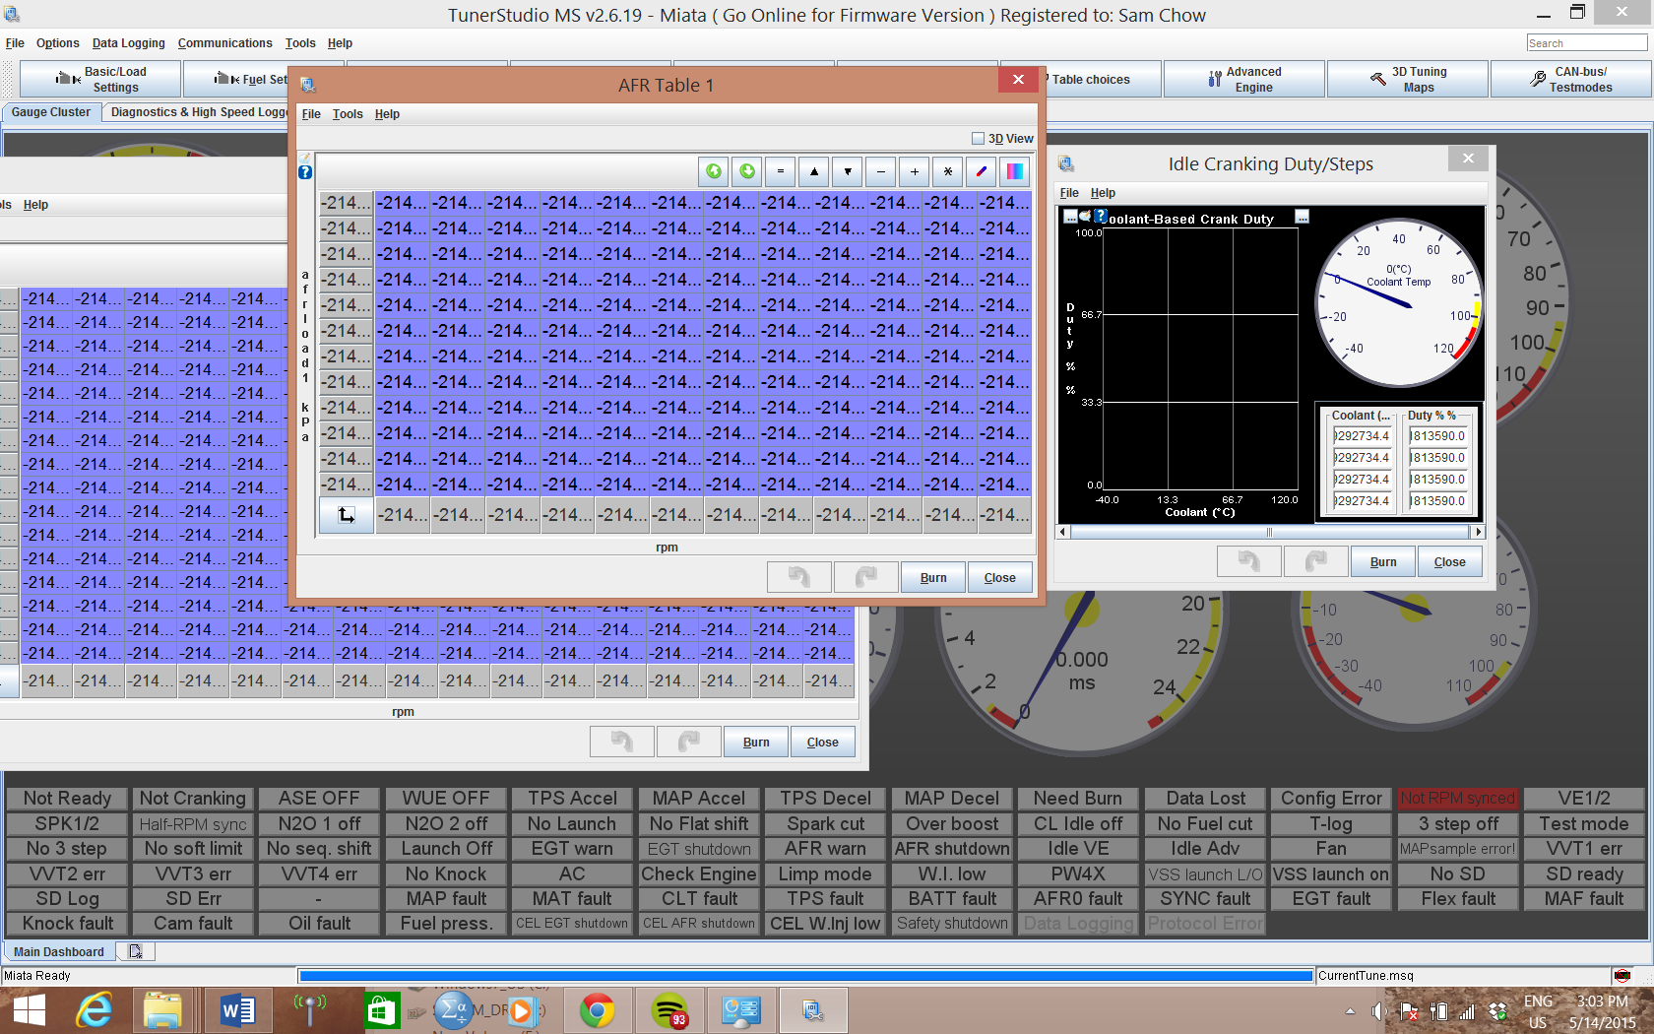Click Burn button in Idle Cranking window
The width and height of the screenshot is (1654, 1034).
tap(1382, 562)
